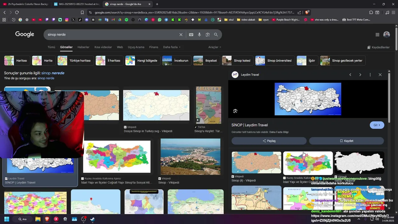Open the taskbar Ara search box
This screenshot has height=224, width=398.
[x=23, y=219]
